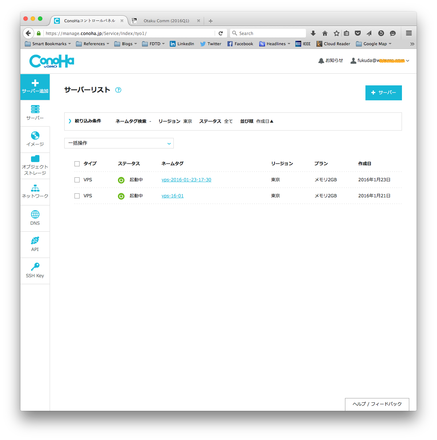Open the サーバー section in sidebar
Image resolution: width=437 pixels, height=440 pixels.
click(x=35, y=113)
